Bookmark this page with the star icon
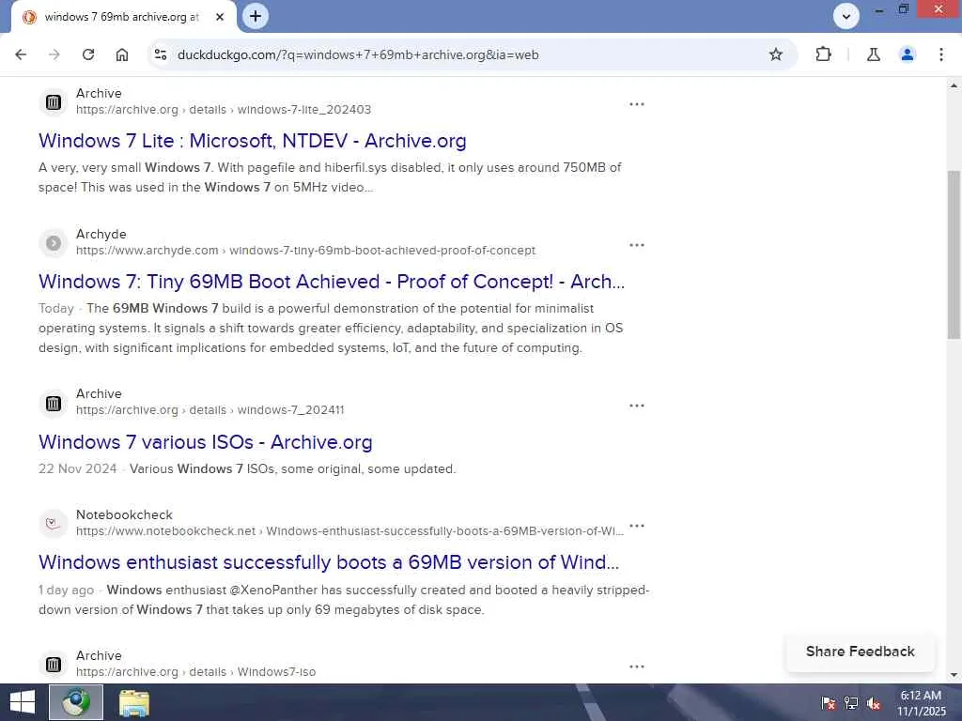 click(776, 54)
